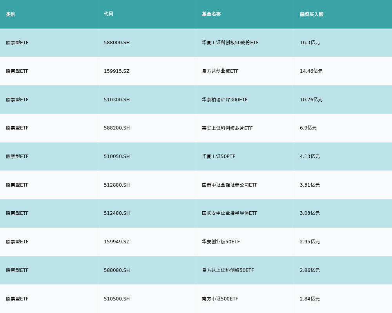
Task: Click the 嘉实上证科创板芯片ETF fund name
Action: coord(227,128)
